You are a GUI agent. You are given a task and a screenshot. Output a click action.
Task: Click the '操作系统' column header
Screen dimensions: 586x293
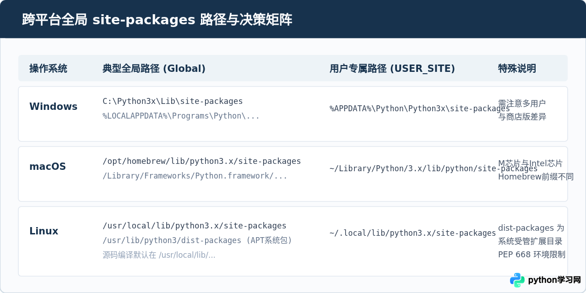click(x=48, y=69)
